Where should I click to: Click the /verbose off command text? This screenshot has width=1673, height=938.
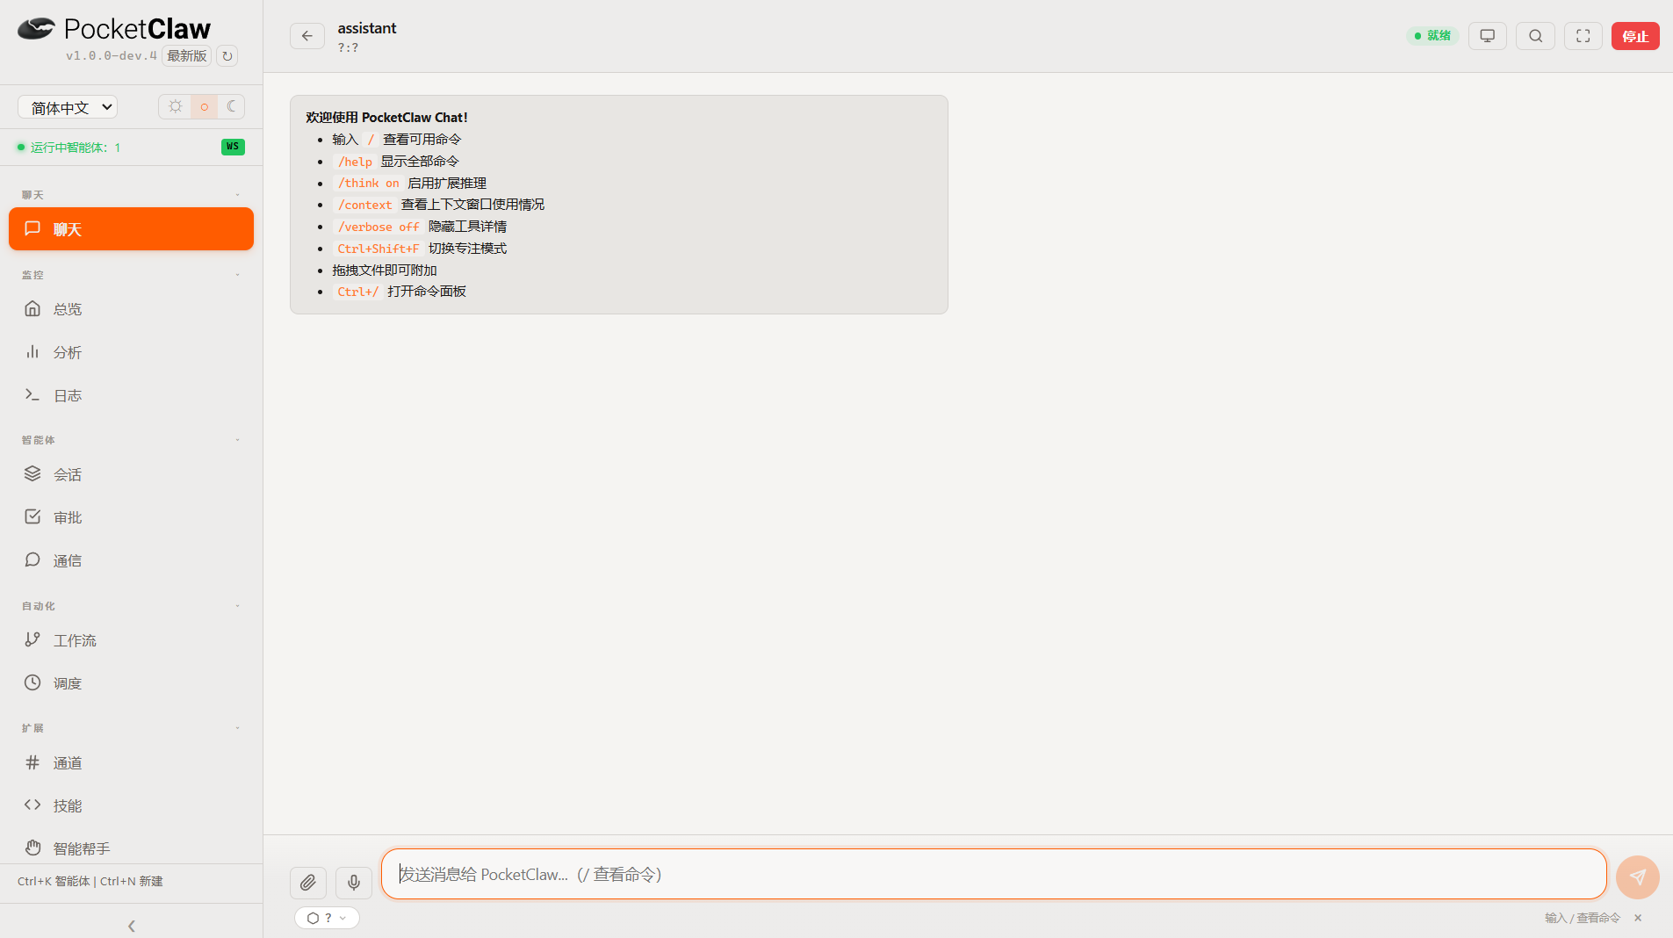click(379, 227)
